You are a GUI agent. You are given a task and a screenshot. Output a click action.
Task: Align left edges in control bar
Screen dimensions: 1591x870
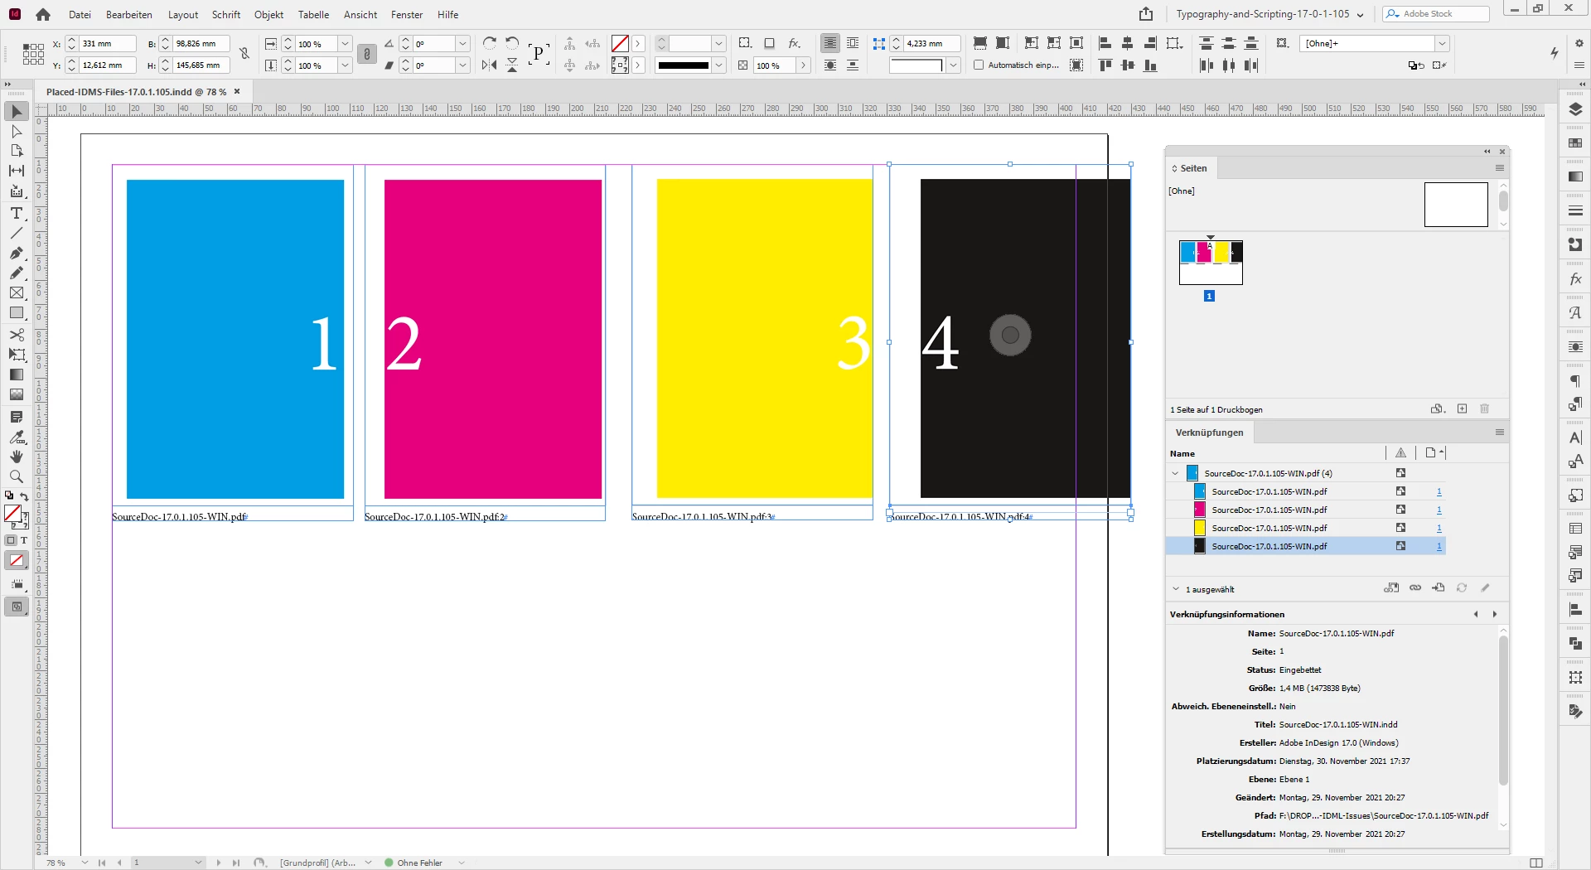tap(1105, 43)
